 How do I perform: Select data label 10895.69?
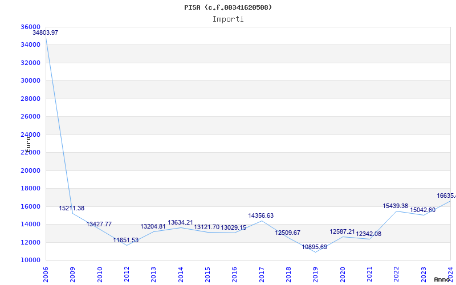coord(315,247)
